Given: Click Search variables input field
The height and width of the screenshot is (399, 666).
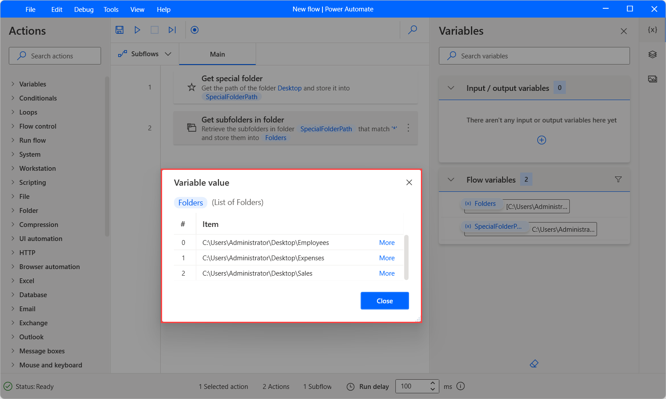Looking at the screenshot, I should 534,56.
